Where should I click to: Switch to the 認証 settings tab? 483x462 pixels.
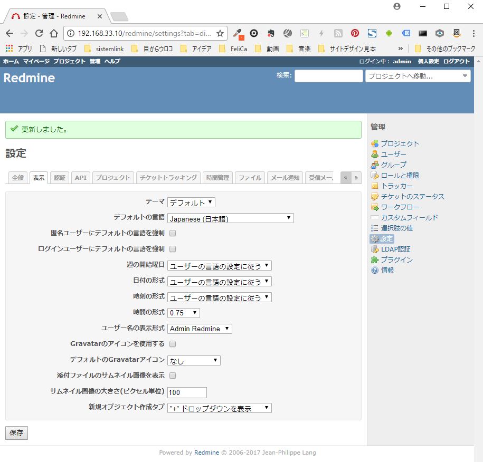click(x=60, y=178)
